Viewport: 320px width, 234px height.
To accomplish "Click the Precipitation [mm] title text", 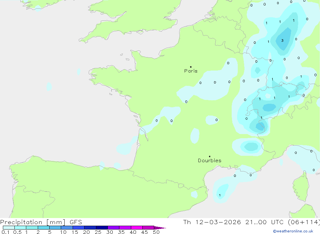I will (33, 222).
